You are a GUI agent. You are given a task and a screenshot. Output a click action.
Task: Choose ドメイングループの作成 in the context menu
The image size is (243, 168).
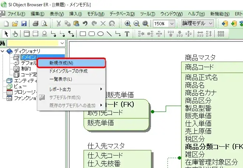[x=71, y=71]
